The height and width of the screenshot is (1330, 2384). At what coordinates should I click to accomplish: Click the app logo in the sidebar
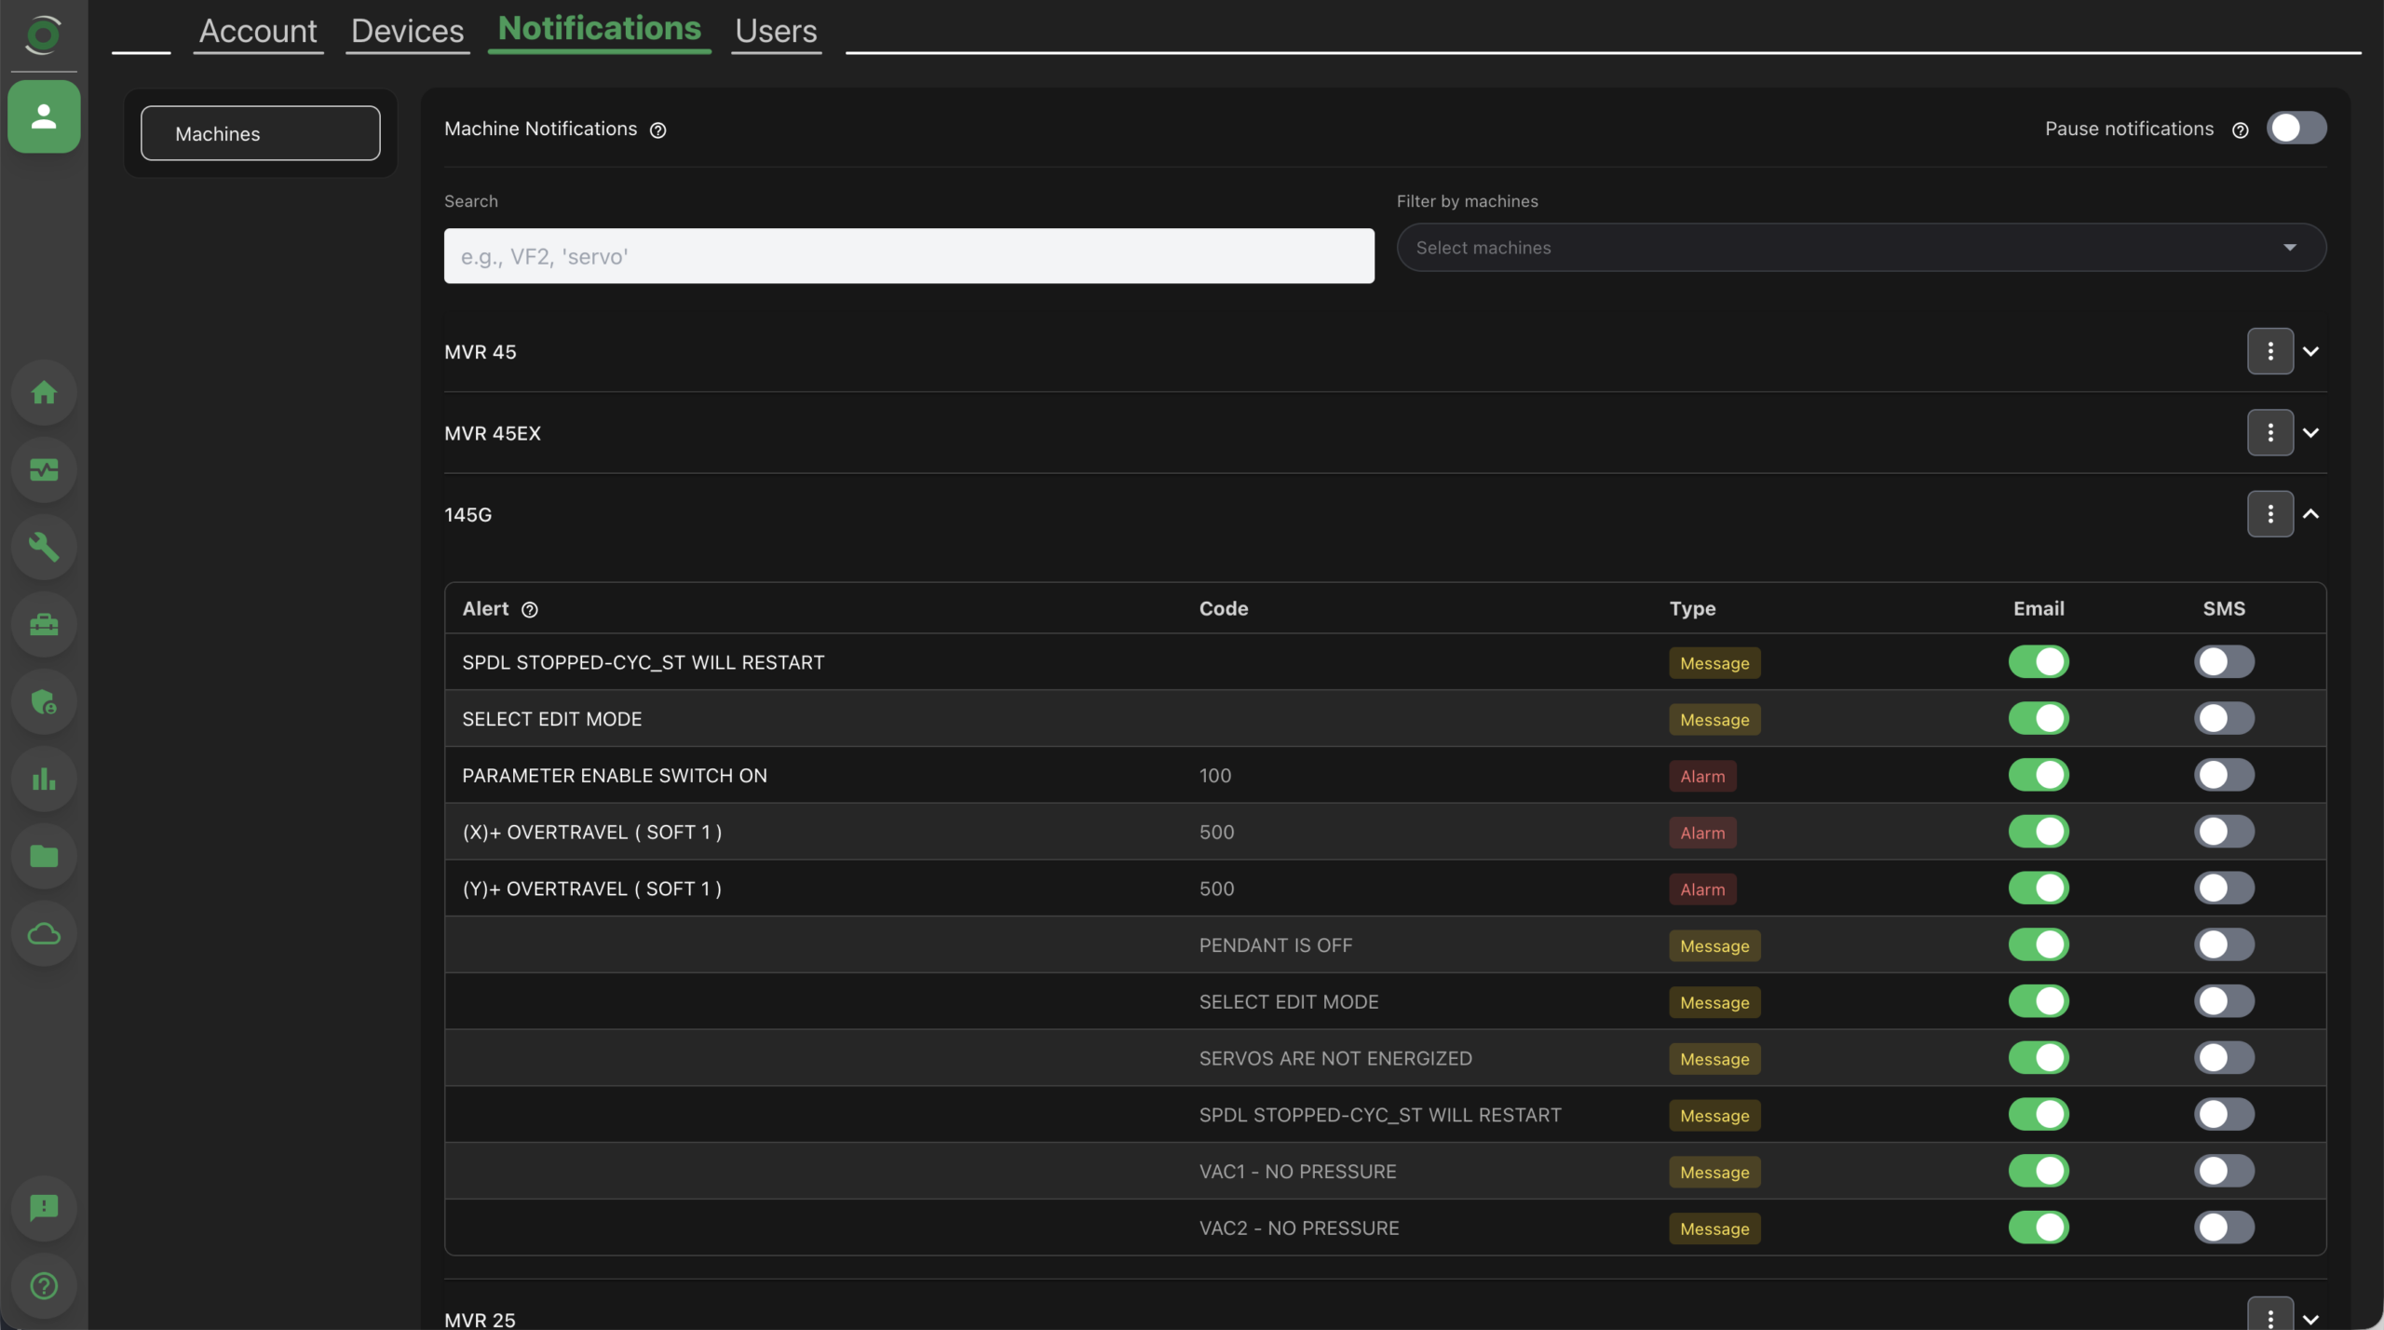coord(43,35)
